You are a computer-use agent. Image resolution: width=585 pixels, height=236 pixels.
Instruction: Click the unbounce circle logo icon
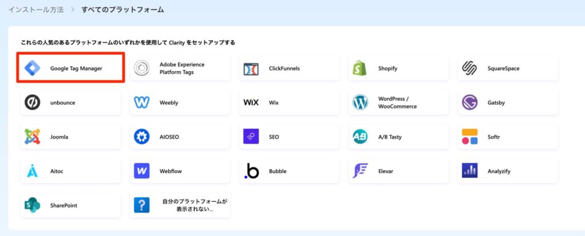[x=33, y=103]
